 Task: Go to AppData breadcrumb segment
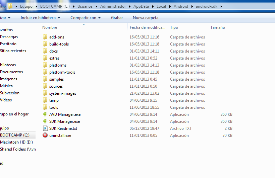tap(141, 6)
